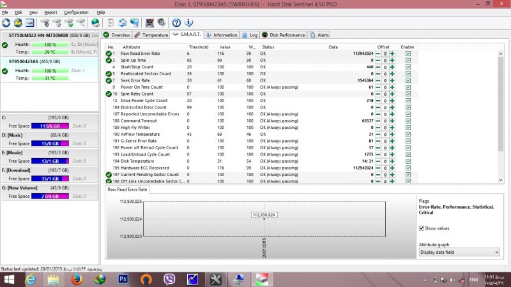The image size is (511, 287).
Task: Switch to the Overview tab
Action: pyautogui.click(x=117, y=35)
